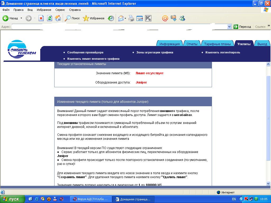Viewport: 271px width, 203px height.
Task: Expand the Mail icon dropdown arrow
Action: (x=125, y=18)
